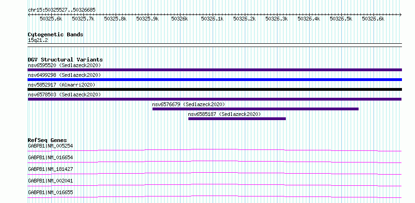Image resolution: width=415 pixels, height=203 pixels.
Task: Click the 50326.2k ruler tick label
Action: [x=244, y=19]
